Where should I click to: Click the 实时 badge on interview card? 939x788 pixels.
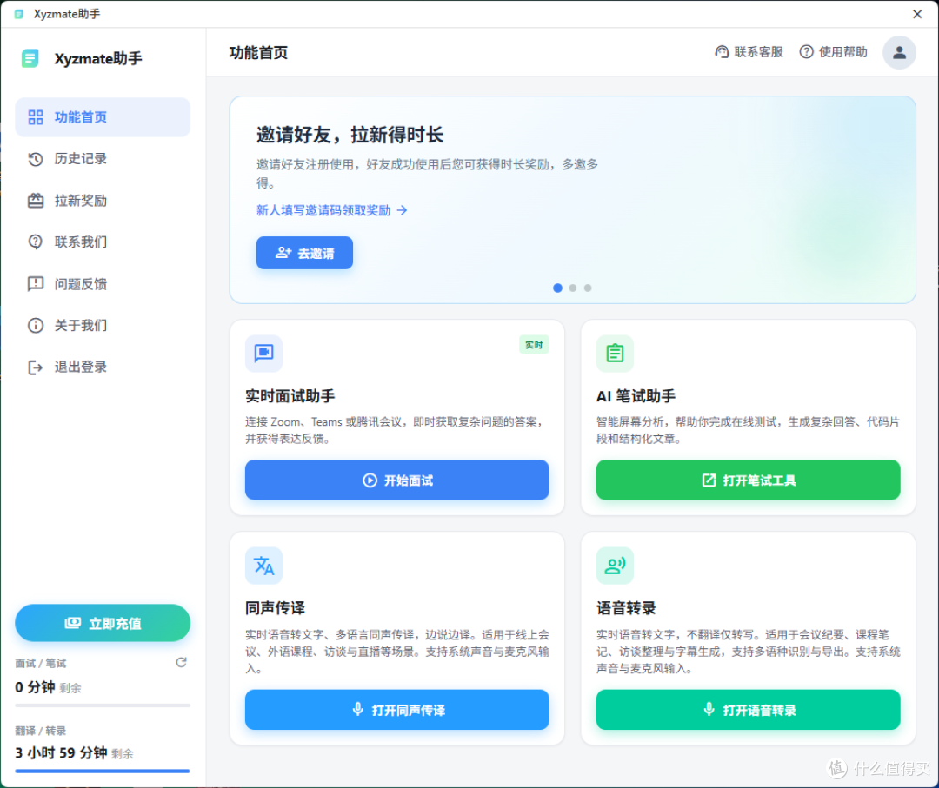pos(534,345)
